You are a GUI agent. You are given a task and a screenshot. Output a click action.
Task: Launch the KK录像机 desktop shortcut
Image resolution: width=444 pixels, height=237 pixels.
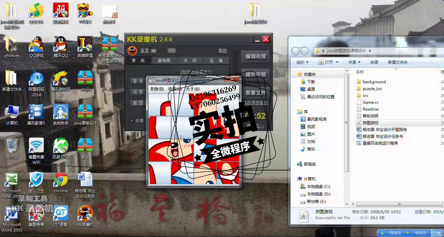pyautogui.click(x=85, y=216)
